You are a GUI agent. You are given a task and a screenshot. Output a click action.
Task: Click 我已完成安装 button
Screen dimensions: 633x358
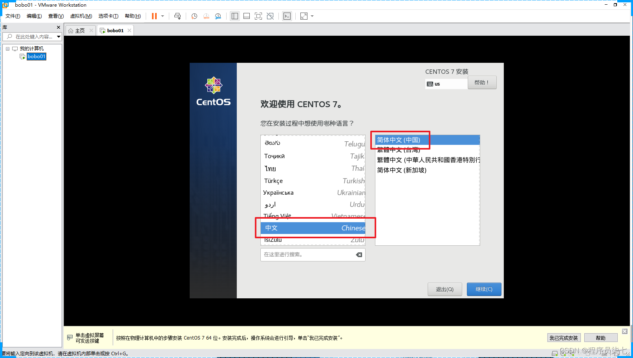click(564, 338)
